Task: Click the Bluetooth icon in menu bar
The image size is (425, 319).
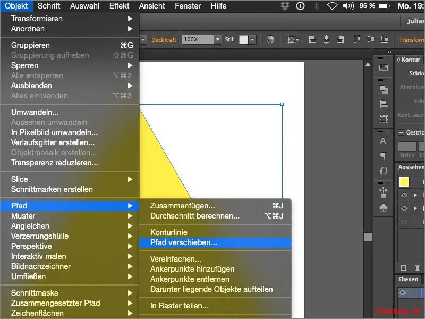Action: pyautogui.click(x=316, y=6)
